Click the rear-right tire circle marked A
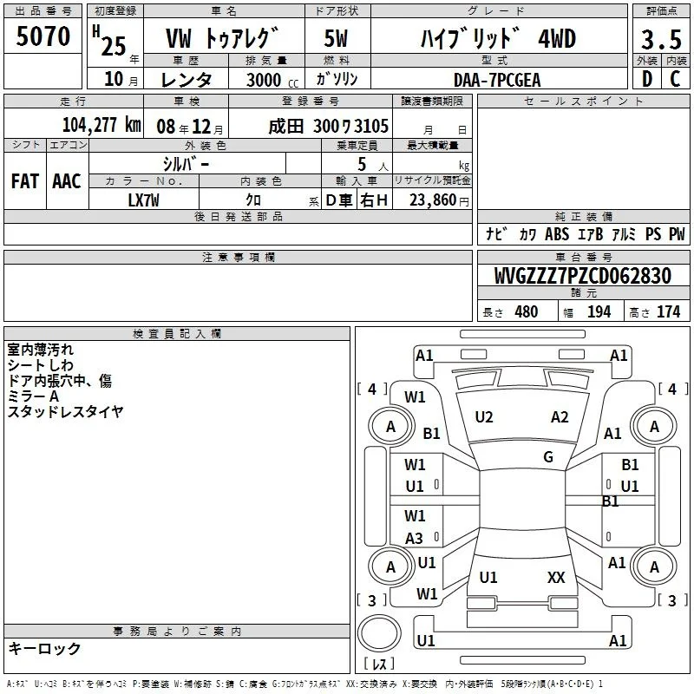This screenshot has width=694, height=694. click(654, 566)
